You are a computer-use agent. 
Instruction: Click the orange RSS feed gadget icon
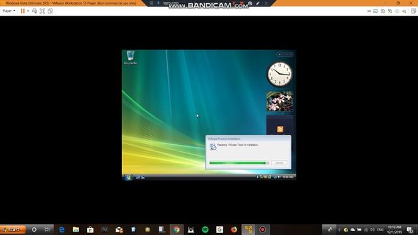click(x=280, y=129)
